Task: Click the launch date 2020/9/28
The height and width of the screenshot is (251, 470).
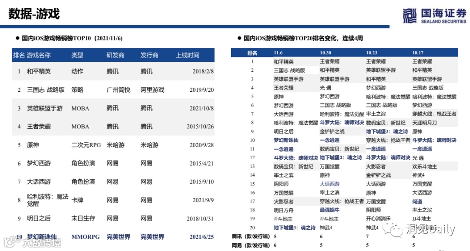Action: (x=201, y=145)
